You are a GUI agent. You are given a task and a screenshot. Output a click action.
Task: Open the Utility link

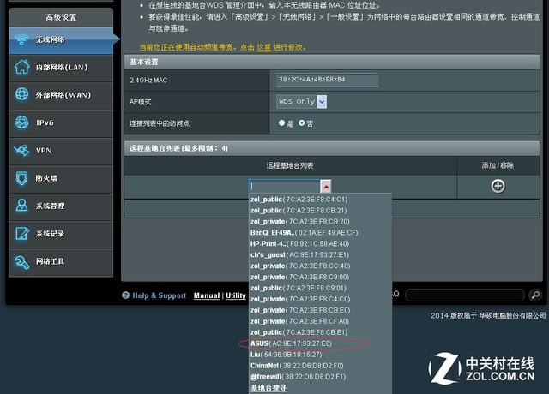click(x=236, y=295)
